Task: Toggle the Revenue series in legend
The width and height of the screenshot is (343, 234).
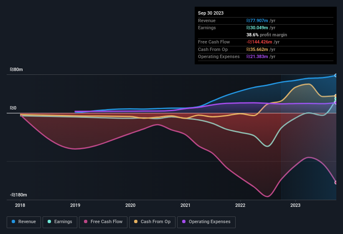Action: click(x=24, y=222)
